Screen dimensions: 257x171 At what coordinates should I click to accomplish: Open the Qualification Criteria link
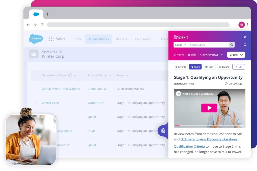[189, 146]
